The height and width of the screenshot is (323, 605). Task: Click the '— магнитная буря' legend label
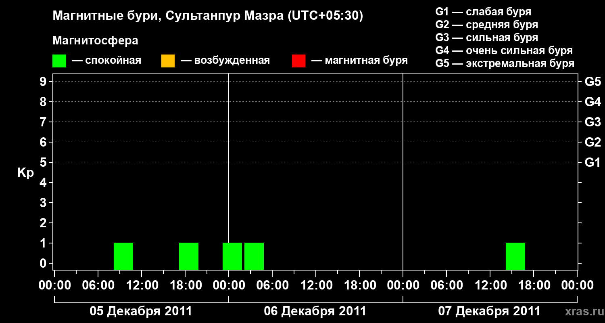coord(360,61)
